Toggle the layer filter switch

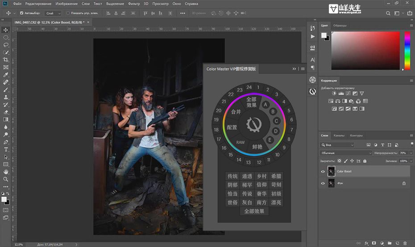(x=412, y=144)
